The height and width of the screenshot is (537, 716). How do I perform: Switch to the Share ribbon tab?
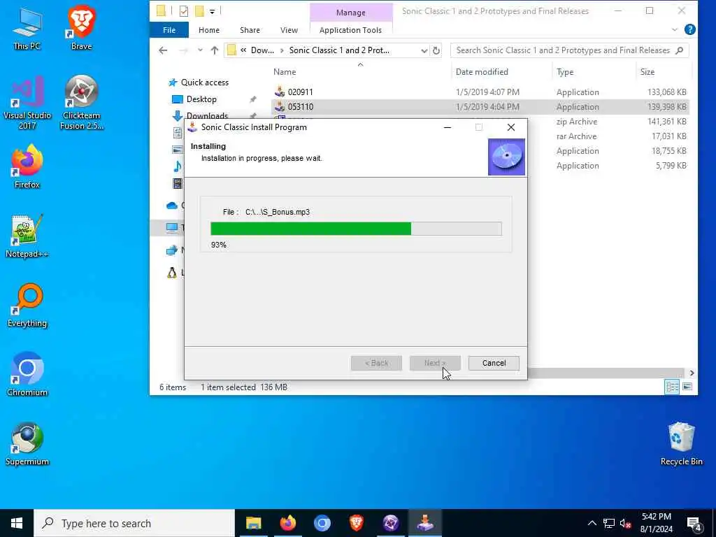coord(250,30)
